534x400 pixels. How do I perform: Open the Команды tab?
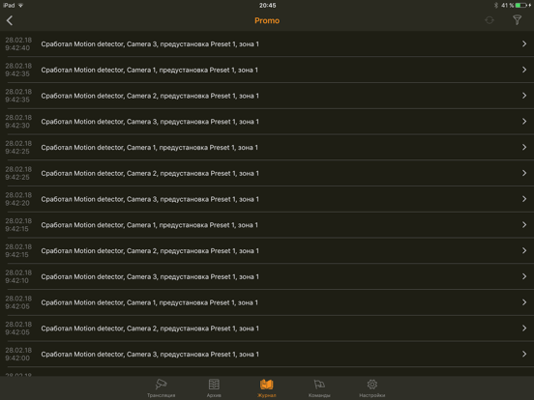pos(319,388)
